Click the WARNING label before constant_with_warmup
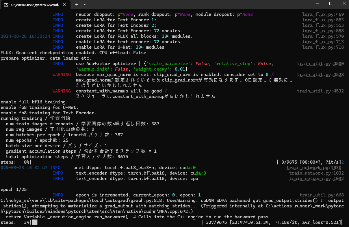Viewport: 349px width, 227px height. click(62, 91)
